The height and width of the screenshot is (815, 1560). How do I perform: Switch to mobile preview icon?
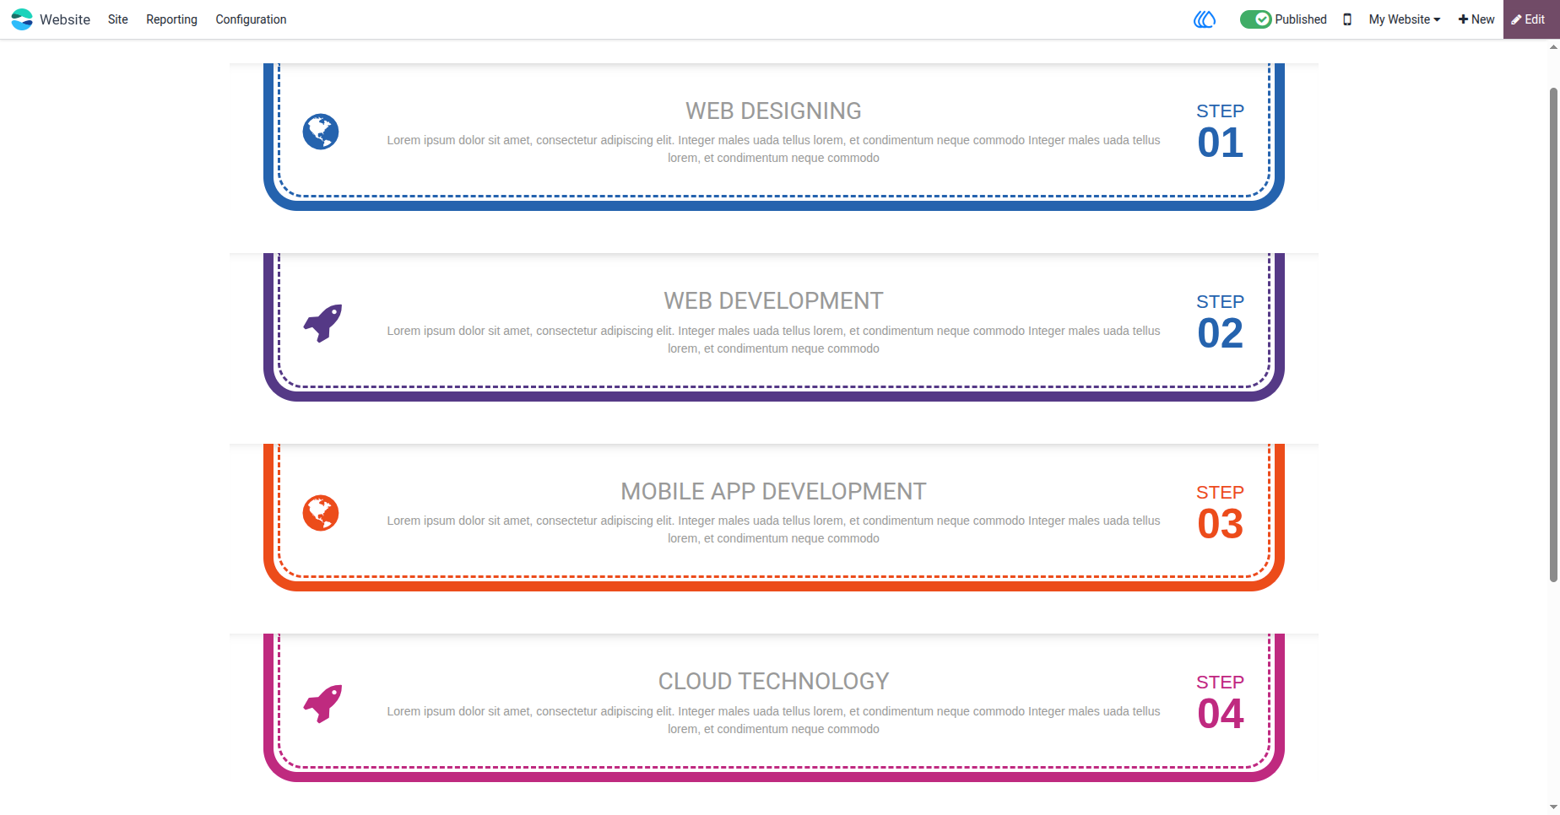click(1347, 19)
